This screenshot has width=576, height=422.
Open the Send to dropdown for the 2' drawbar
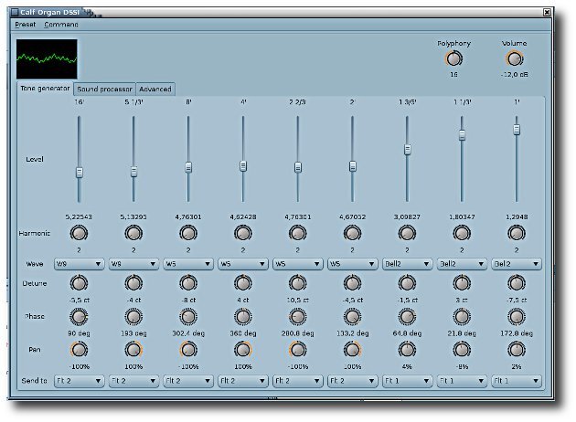click(x=352, y=381)
